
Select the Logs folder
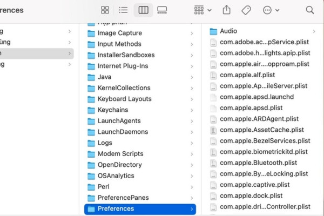pyautogui.click(x=140, y=143)
